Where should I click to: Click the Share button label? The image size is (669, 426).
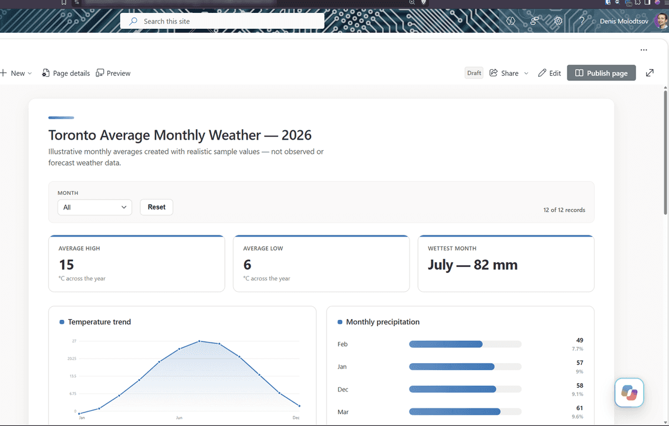(x=510, y=73)
